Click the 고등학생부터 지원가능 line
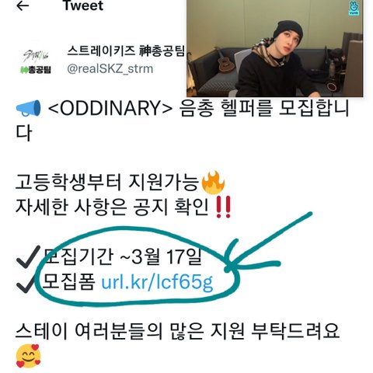 coord(107,183)
